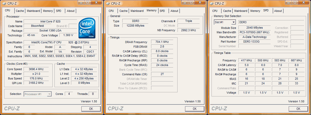Click the processor Name field Intel Core i7 920
The image size is (311, 115).
point(50,21)
